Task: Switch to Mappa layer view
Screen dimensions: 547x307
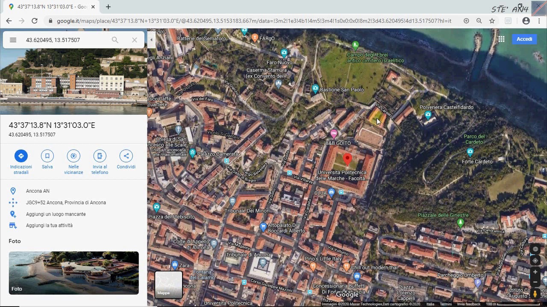Action: pos(168,284)
